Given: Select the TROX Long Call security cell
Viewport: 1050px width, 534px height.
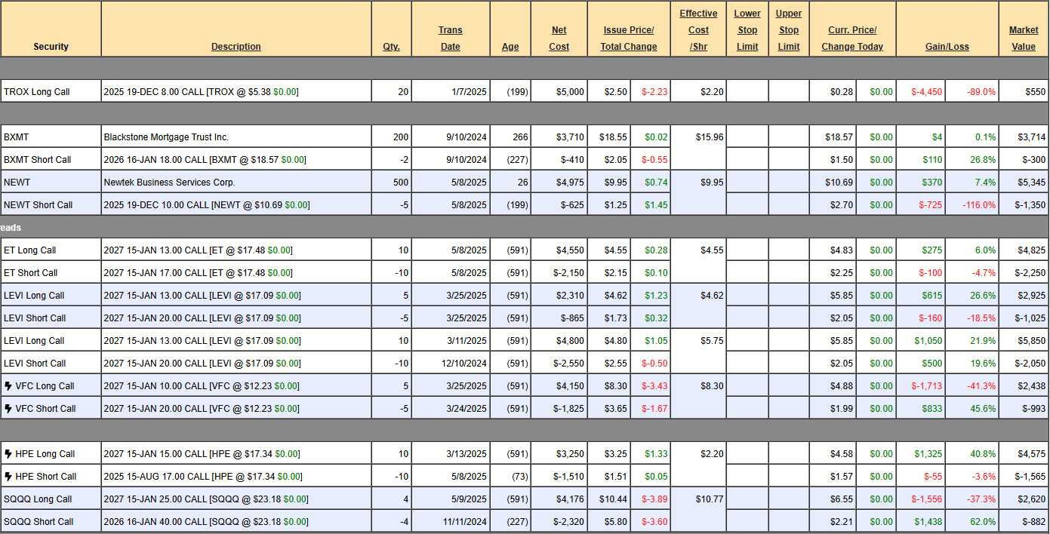Looking at the screenshot, I should pyautogui.click(x=37, y=92).
